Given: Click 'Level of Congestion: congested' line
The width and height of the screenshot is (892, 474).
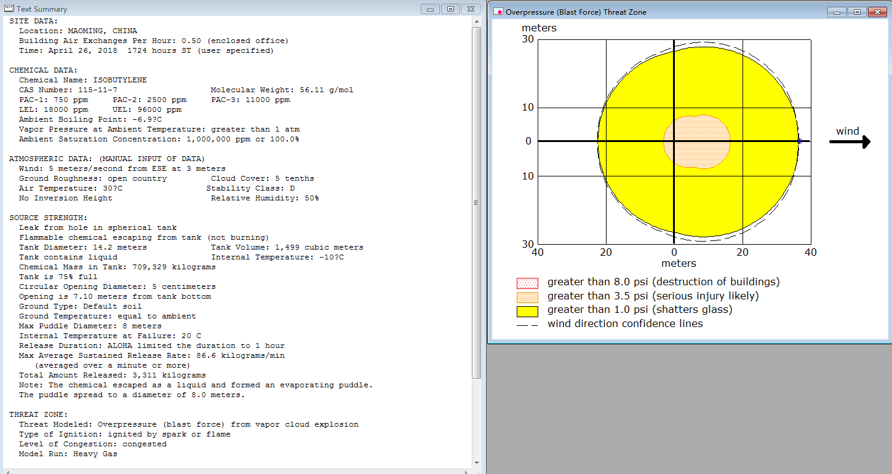Looking at the screenshot, I should click(x=93, y=444).
